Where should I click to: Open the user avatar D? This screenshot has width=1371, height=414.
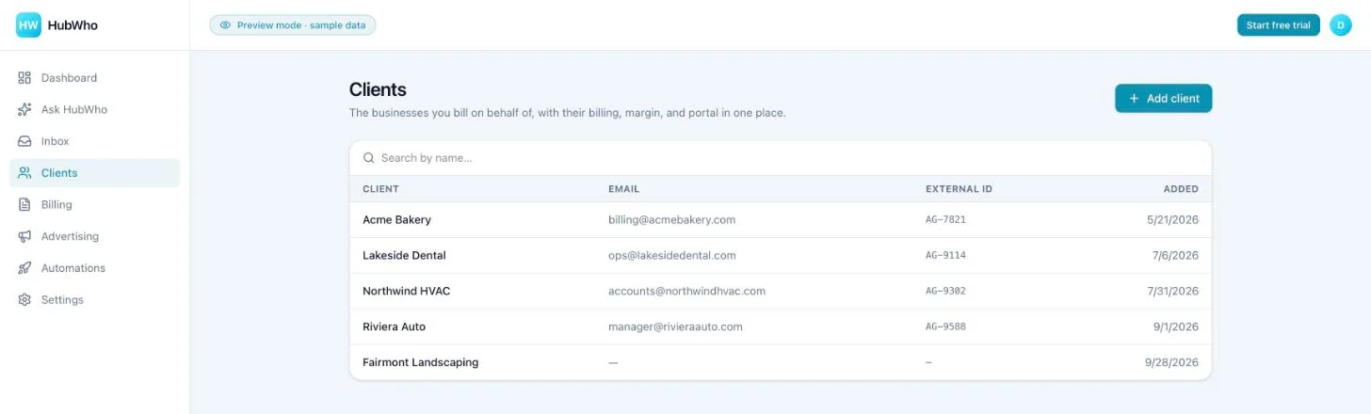[x=1341, y=25]
